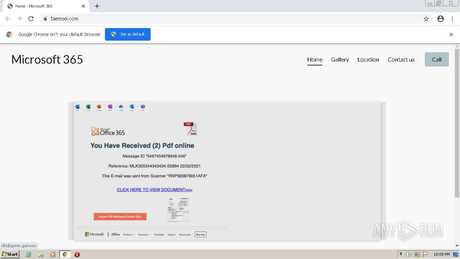This screenshot has height=259, width=460.
Task: Click the scrollbar down arrow
Action: point(457,246)
